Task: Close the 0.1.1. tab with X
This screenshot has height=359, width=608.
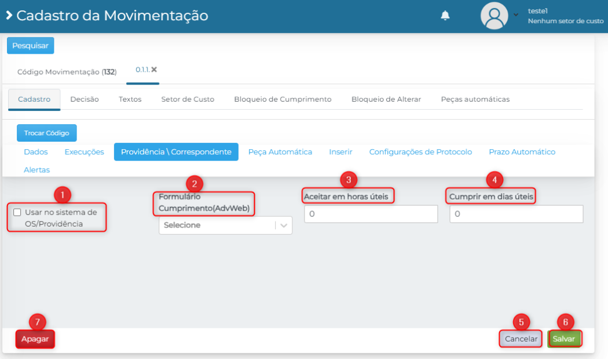Action: tap(154, 70)
